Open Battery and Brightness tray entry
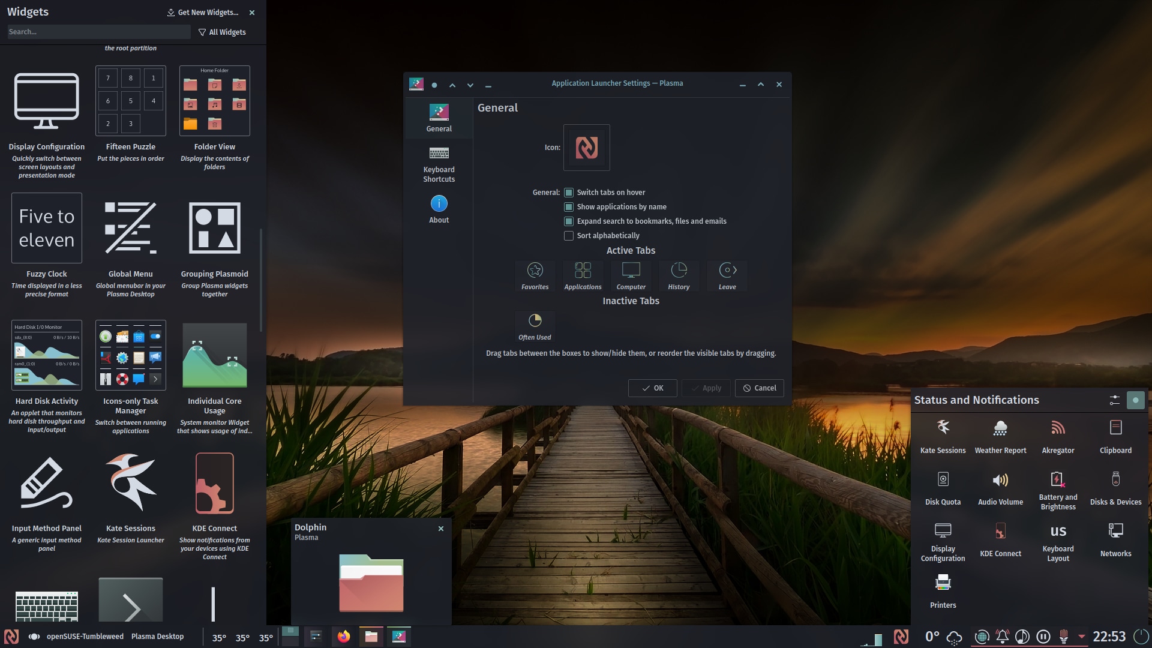The height and width of the screenshot is (648, 1152). pos(1058,490)
